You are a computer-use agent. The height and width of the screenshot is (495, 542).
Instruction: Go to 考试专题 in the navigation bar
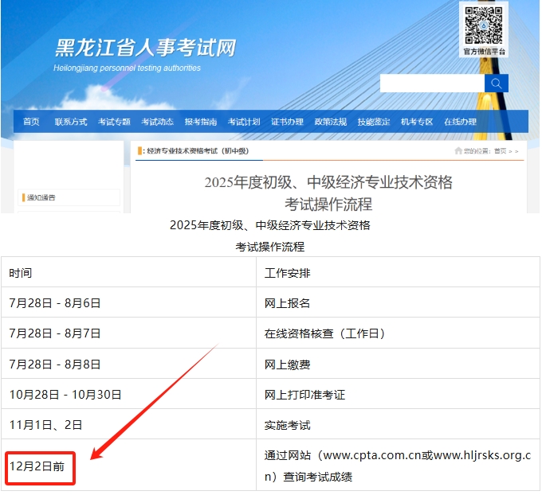[114, 122]
